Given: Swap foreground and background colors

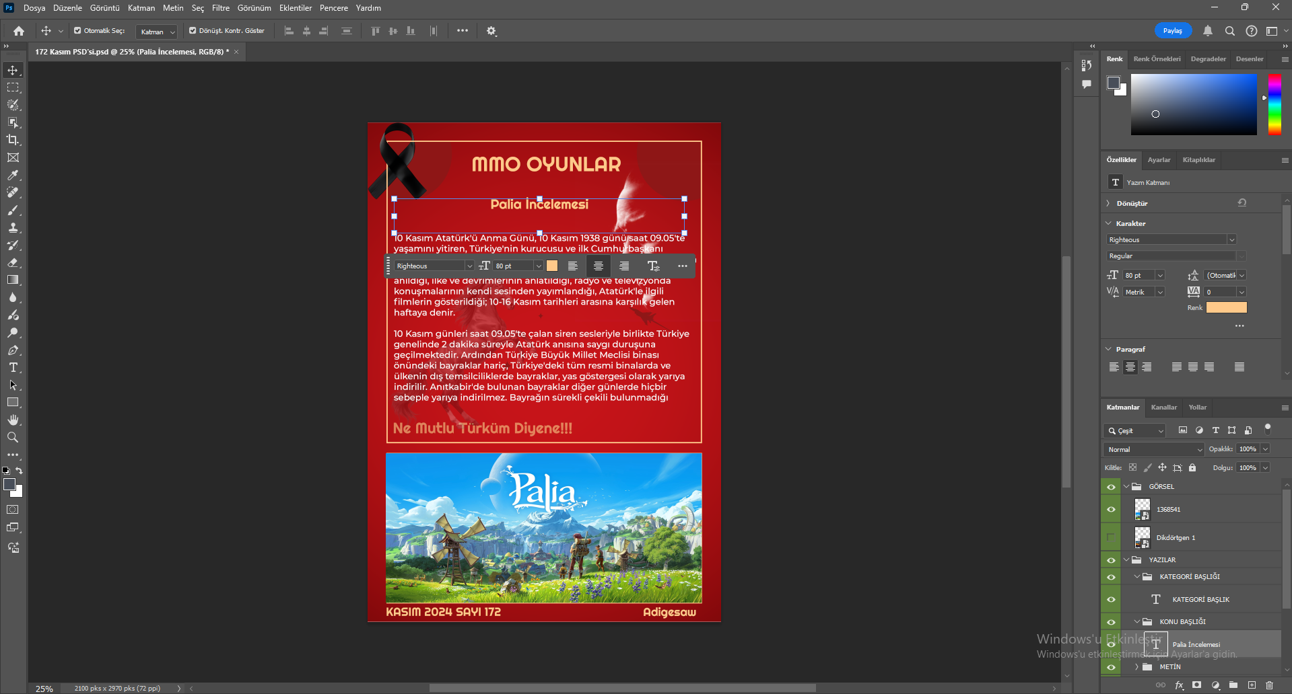Looking at the screenshot, I should click(x=19, y=471).
